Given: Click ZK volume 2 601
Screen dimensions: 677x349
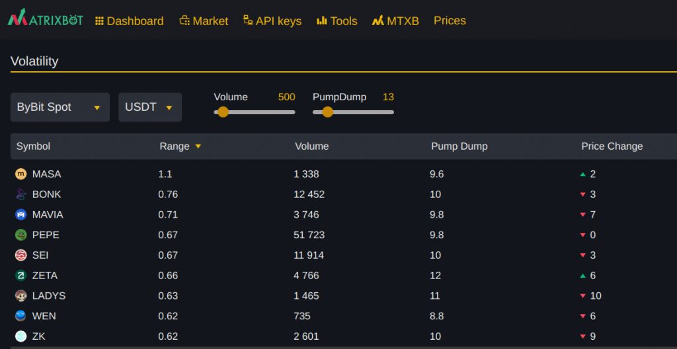Looking at the screenshot, I should click(x=307, y=336).
